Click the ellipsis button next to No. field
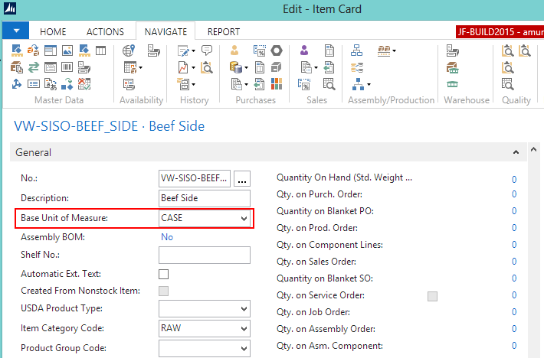Screen dimensions: 544x358 [242, 179]
